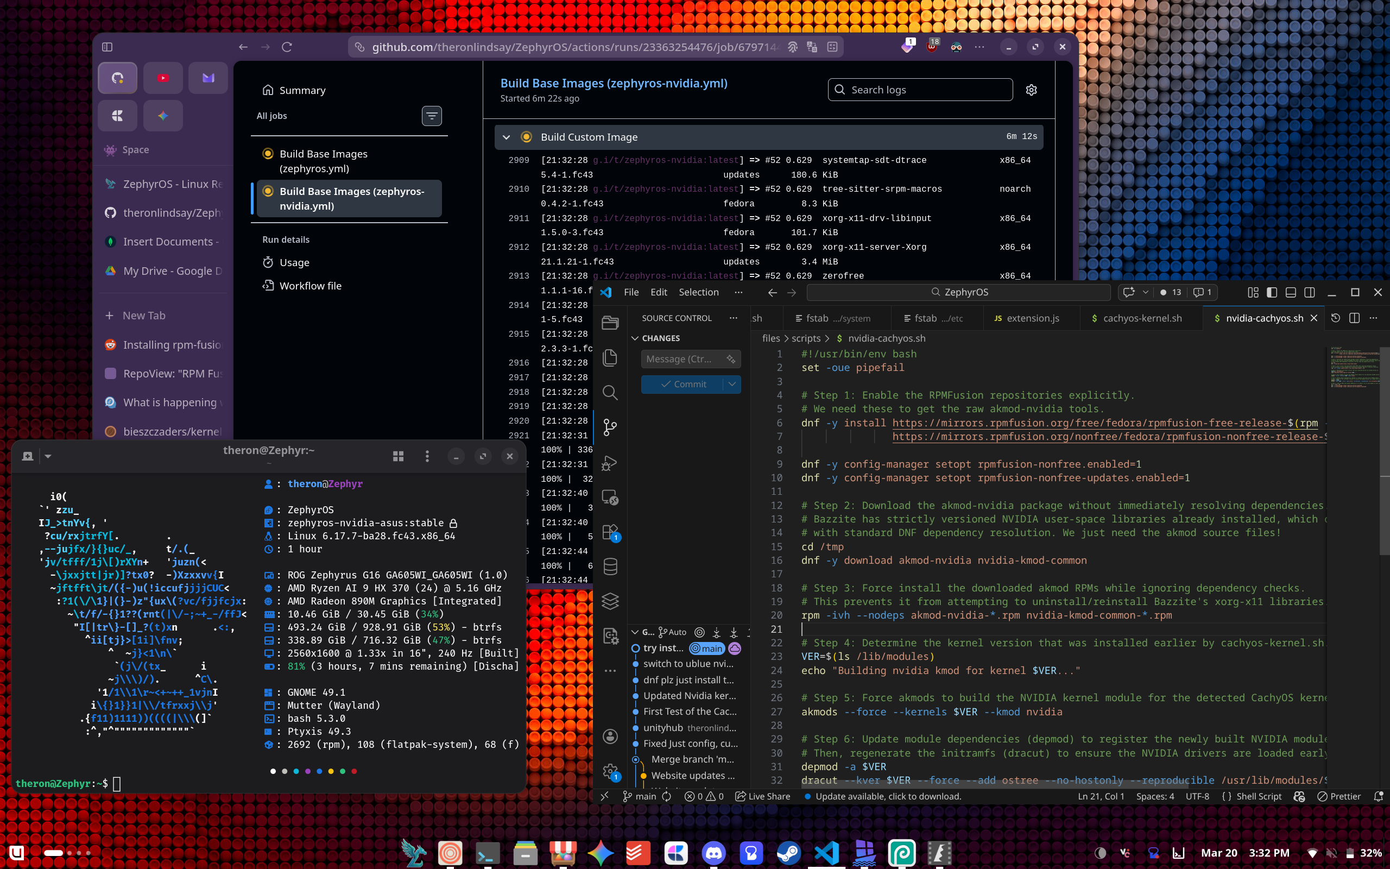Launch Steam from the taskbar

[x=788, y=853]
